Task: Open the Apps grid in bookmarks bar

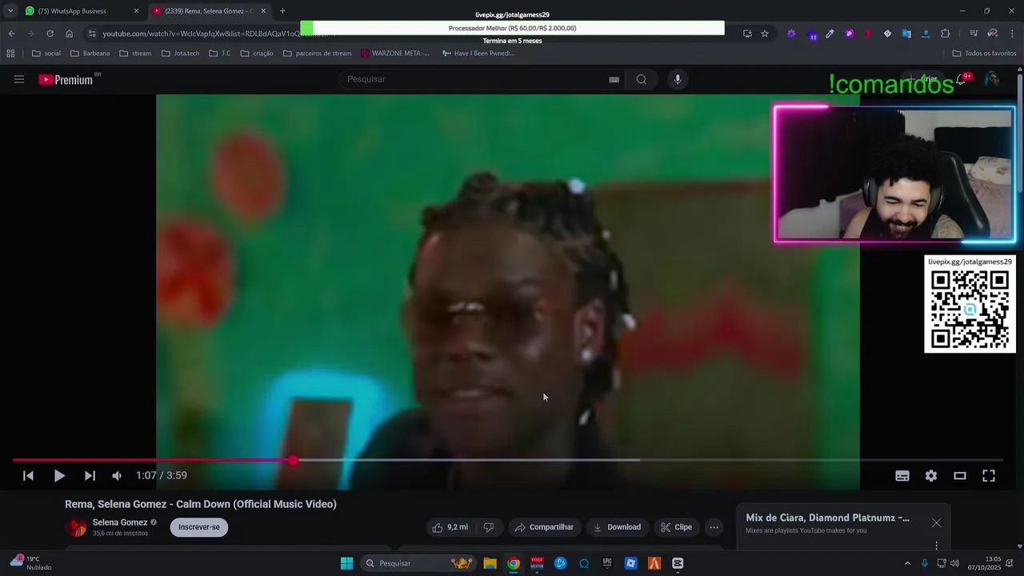Action: pyautogui.click(x=10, y=54)
